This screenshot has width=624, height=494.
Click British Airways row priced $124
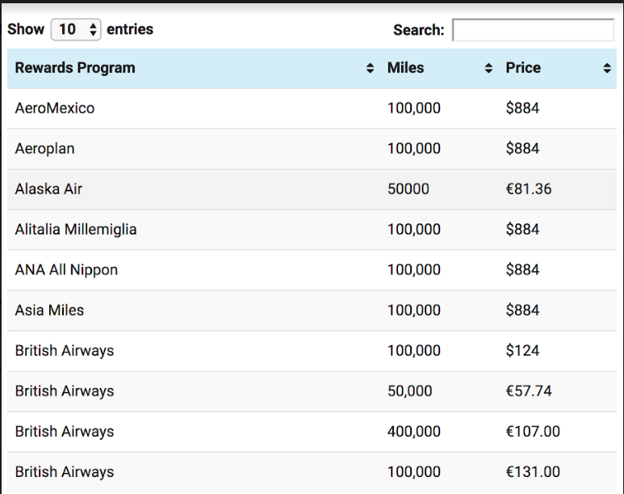click(312, 350)
